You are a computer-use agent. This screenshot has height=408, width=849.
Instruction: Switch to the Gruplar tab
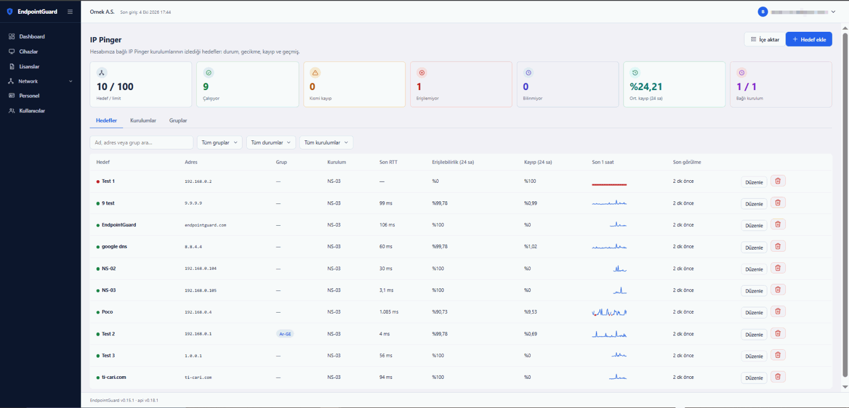[178, 121]
